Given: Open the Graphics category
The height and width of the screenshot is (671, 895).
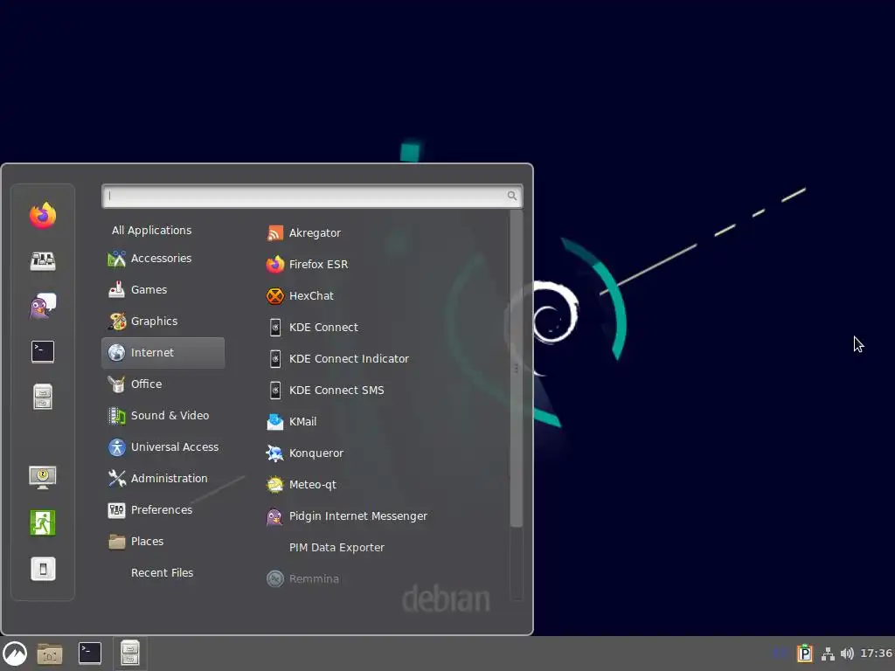Looking at the screenshot, I should point(163,322).
